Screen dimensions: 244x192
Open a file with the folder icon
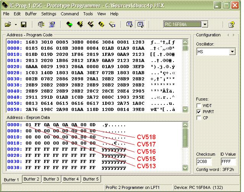point(8,24)
